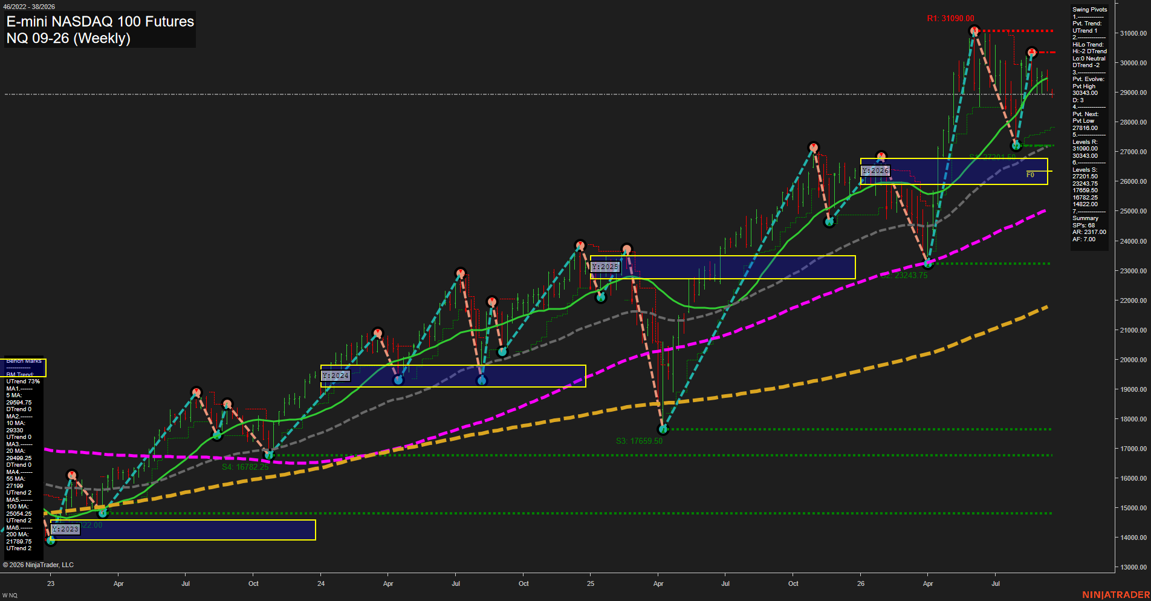This screenshot has width=1151, height=601.
Task: Click the swing high pivot marker at R1 31090
Action: pyautogui.click(x=974, y=30)
